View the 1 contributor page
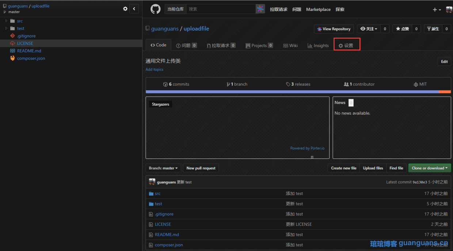 pyautogui.click(x=359, y=84)
